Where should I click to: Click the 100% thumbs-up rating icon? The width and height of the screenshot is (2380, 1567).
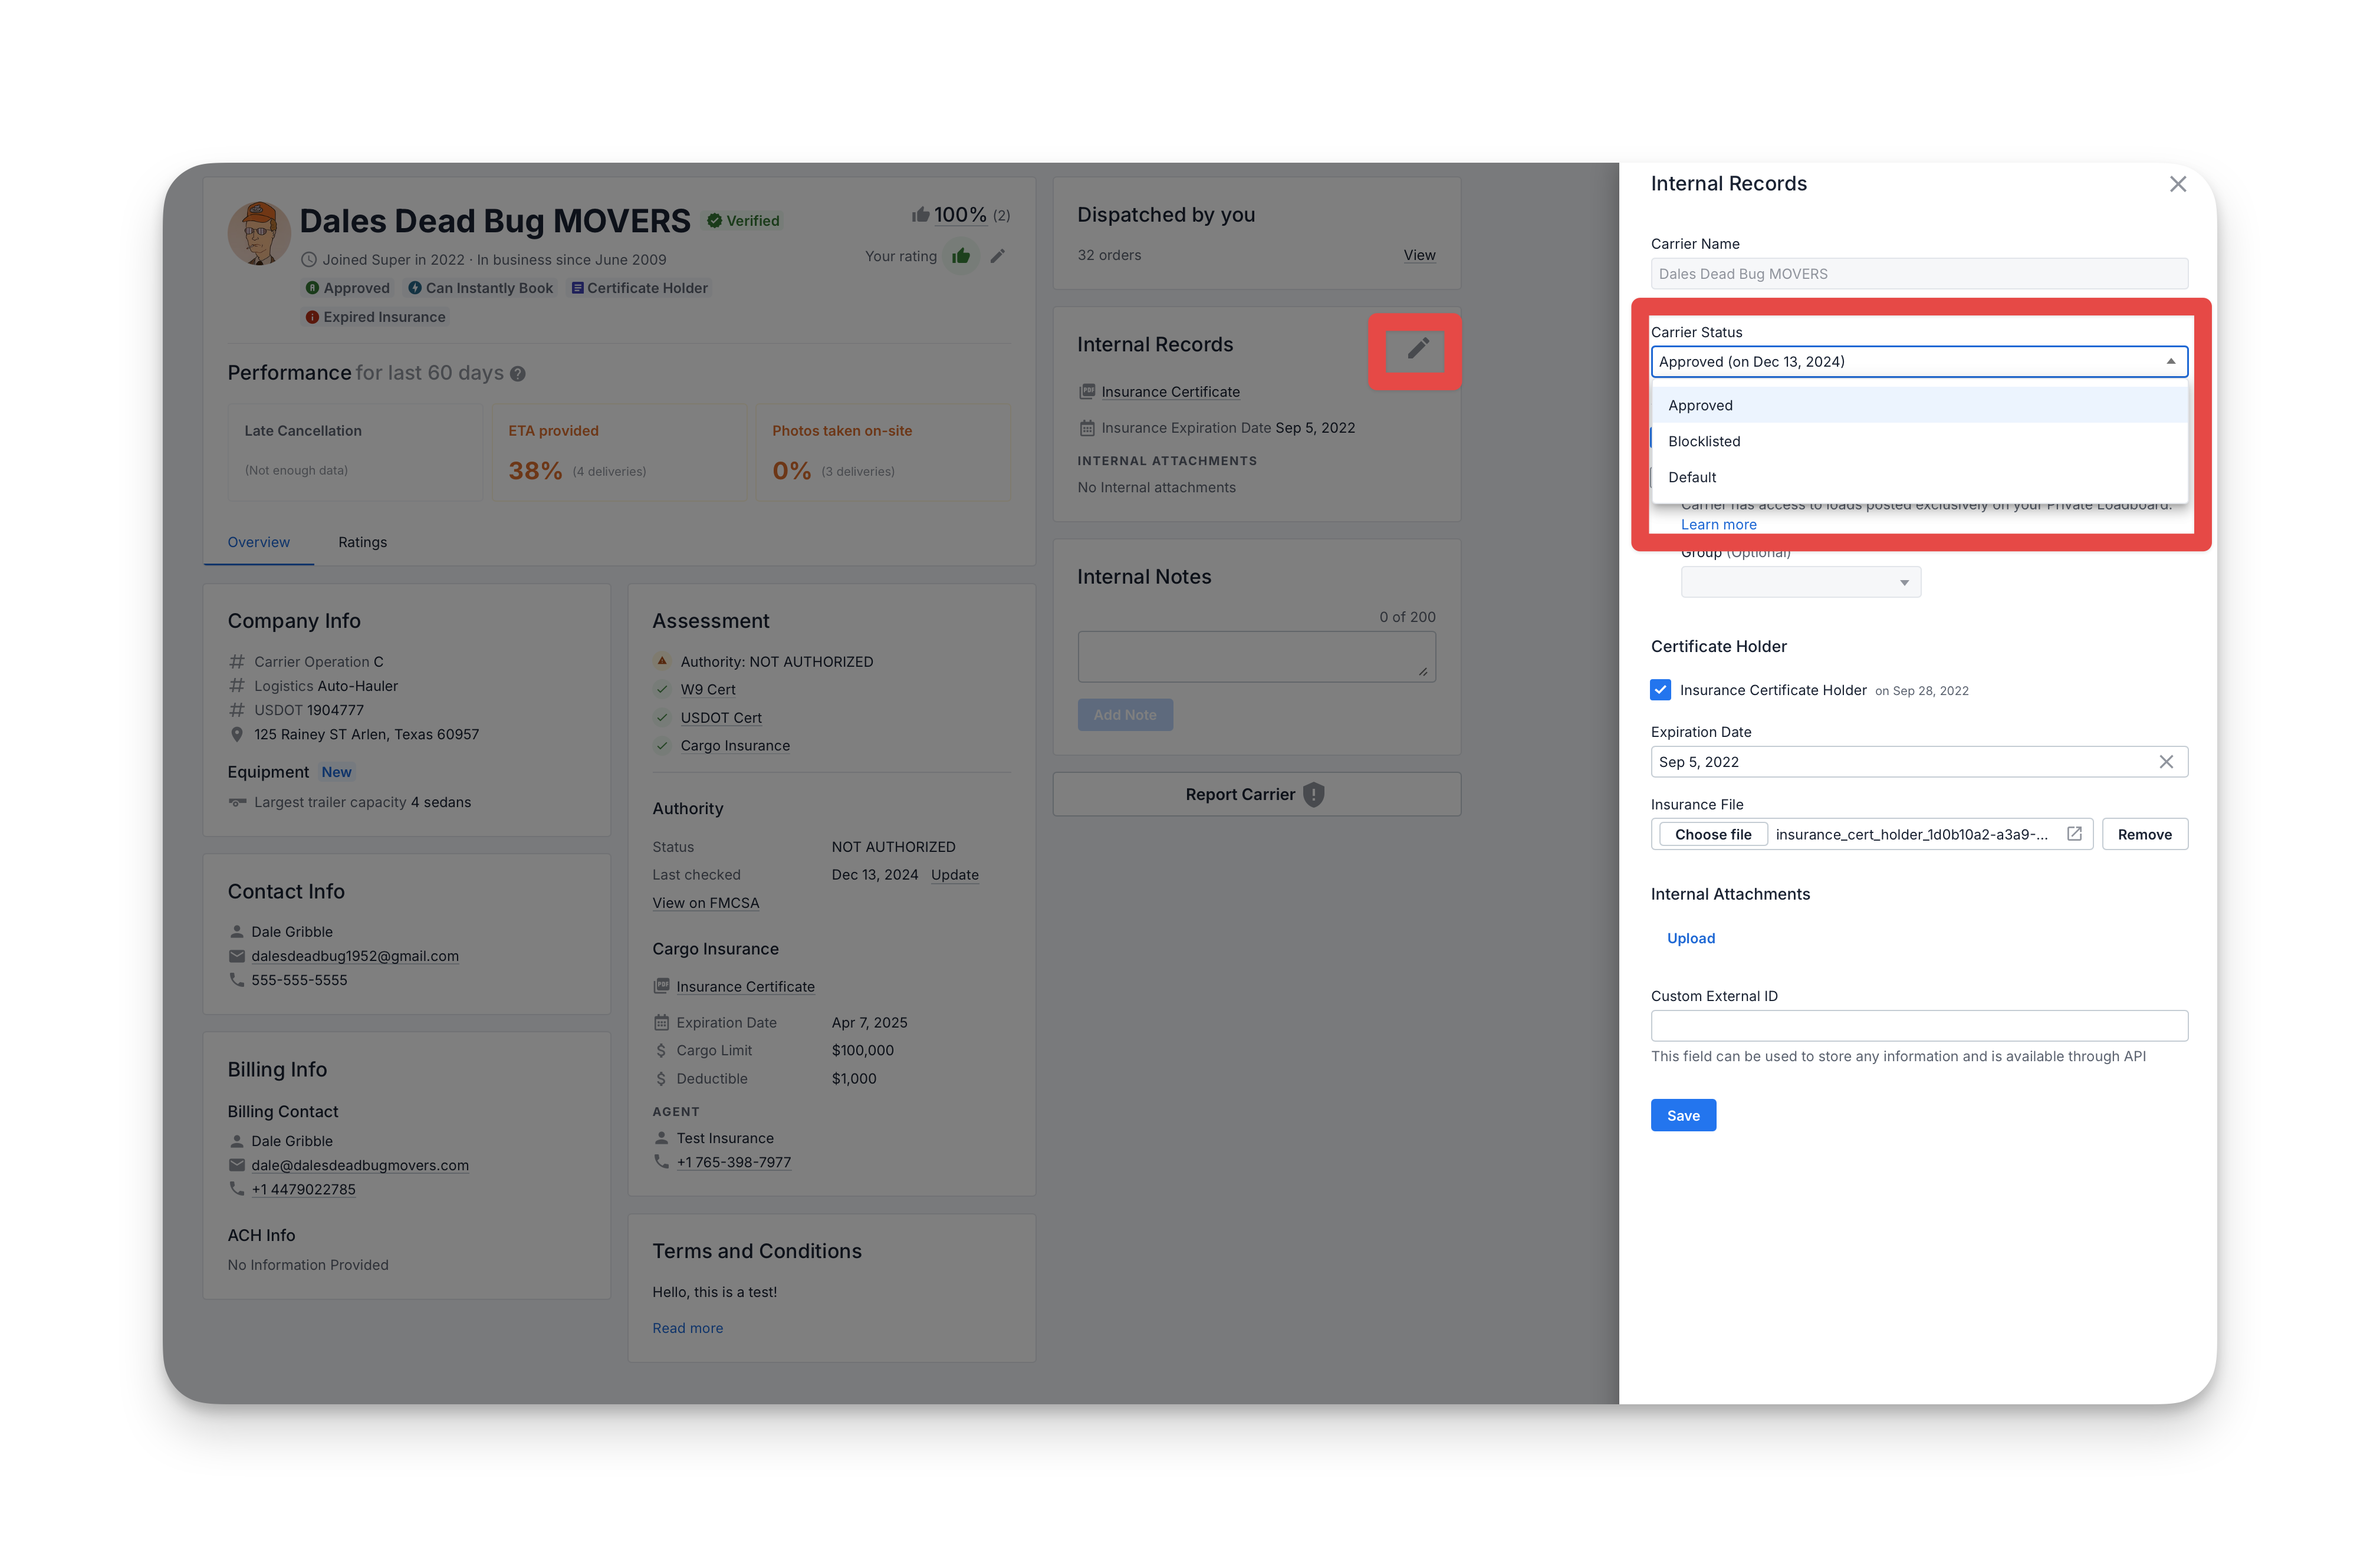pyautogui.click(x=920, y=215)
